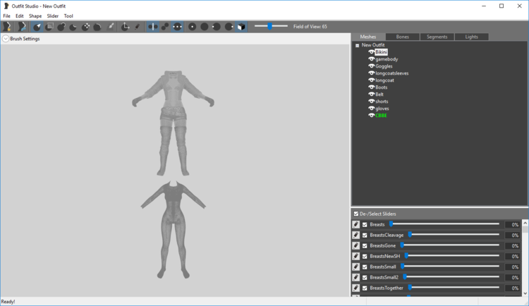Click edit pencil for BreastsGone slider
Image resolution: width=529 pixels, height=306 pixels.
pyautogui.click(x=356, y=245)
